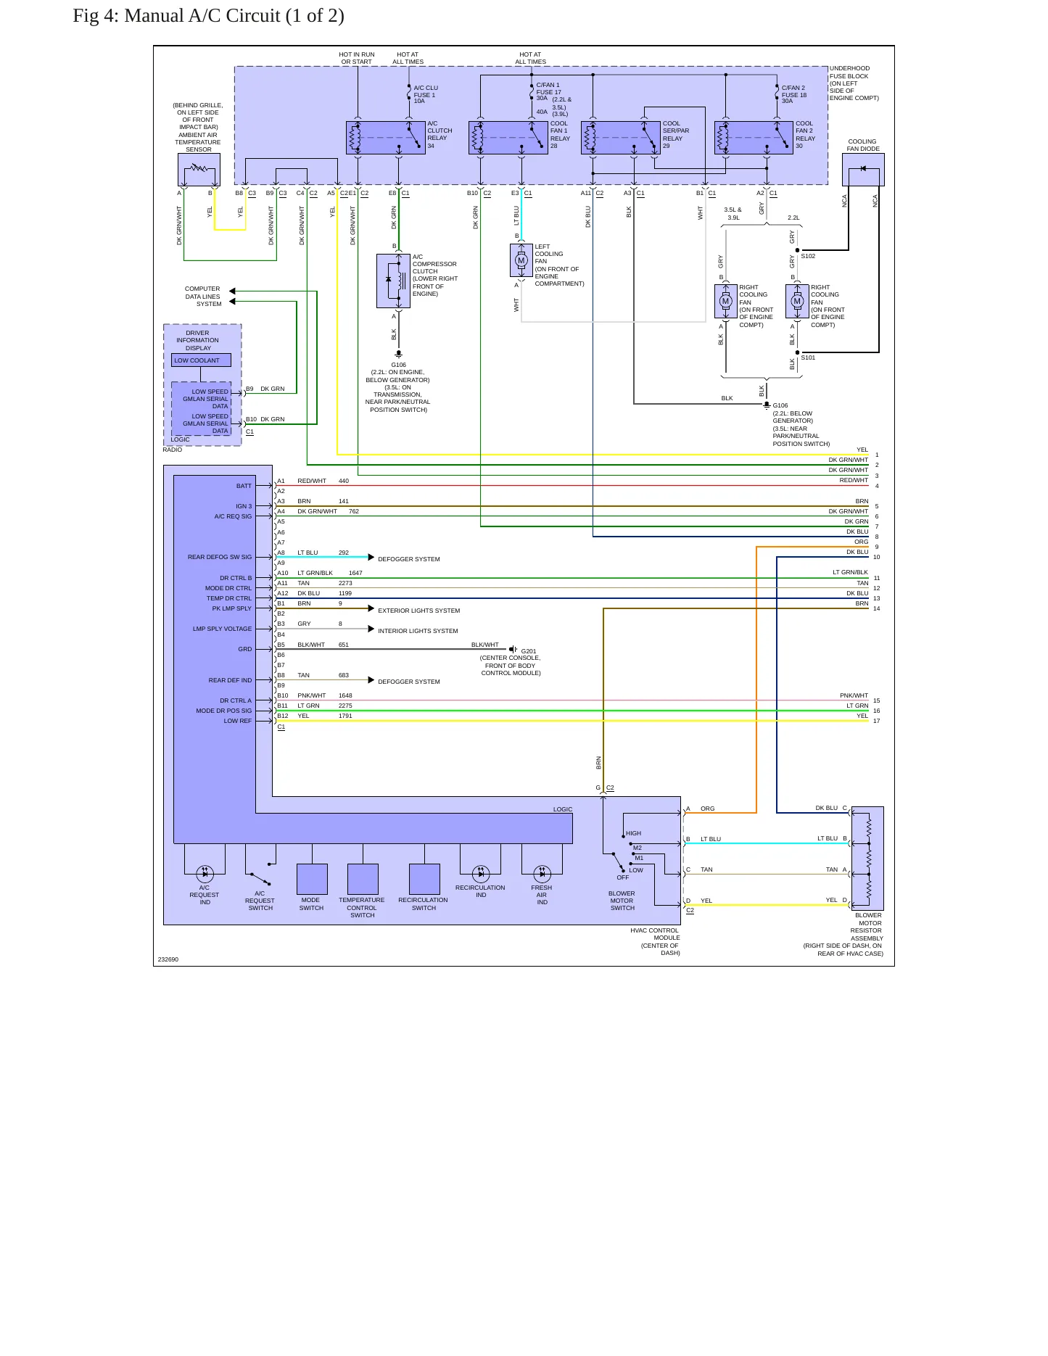Click the exterior lights system arrow

pyautogui.click(x=371, y=609)
